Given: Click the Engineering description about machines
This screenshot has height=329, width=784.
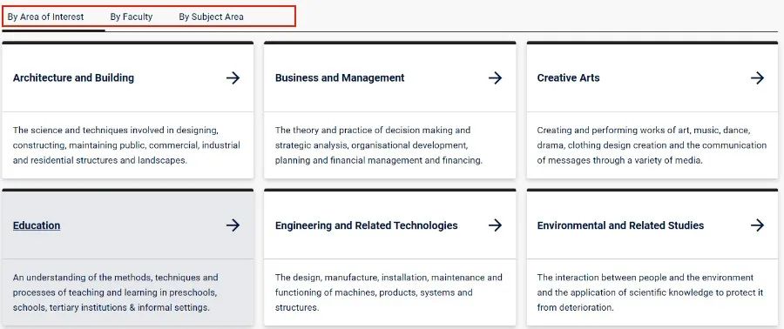Looking at the screenshot, I should (388, 292).
